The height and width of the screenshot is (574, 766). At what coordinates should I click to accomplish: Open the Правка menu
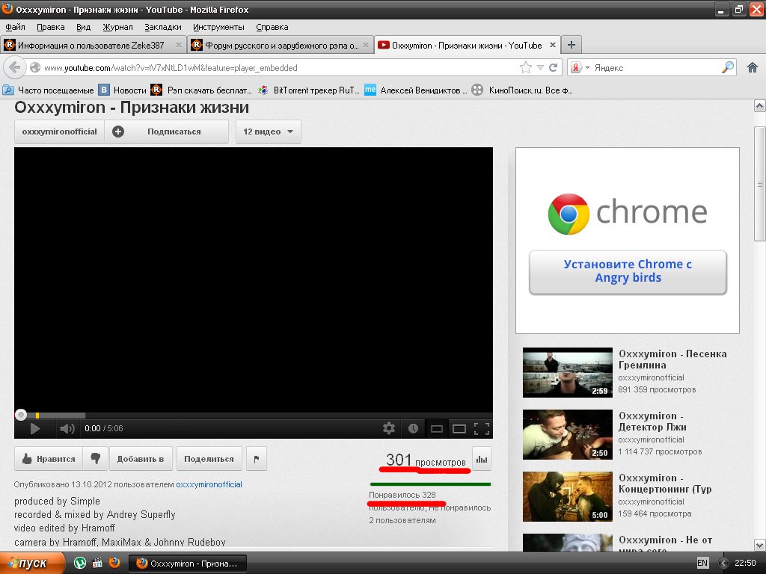click(51, 27)
